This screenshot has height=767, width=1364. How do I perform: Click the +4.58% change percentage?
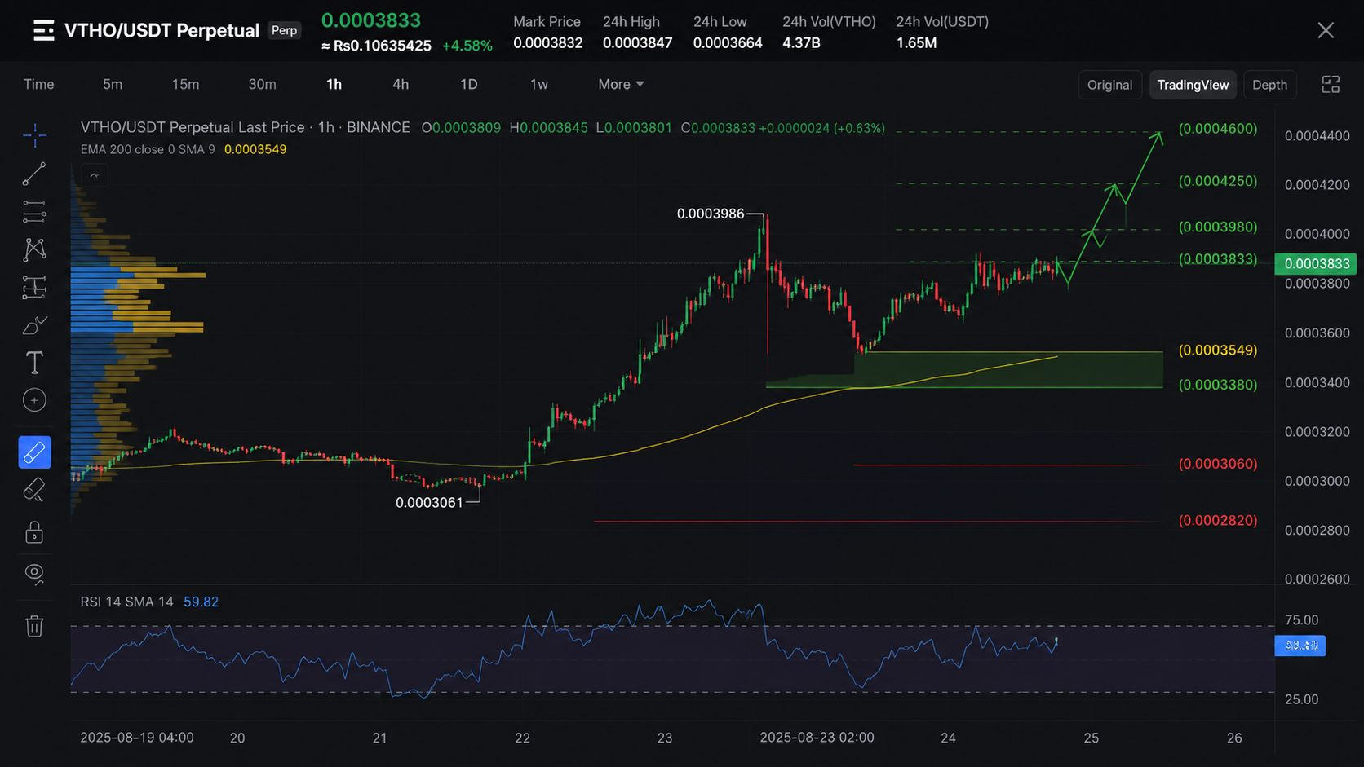[x=467, y=46]
